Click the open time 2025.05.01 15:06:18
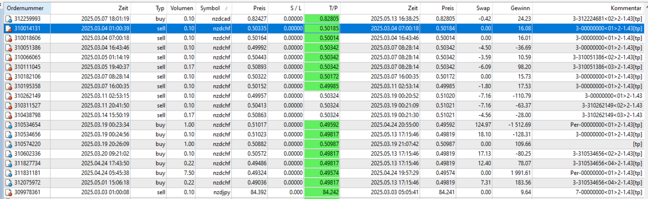The width and height of the screenshot is (648, 199). click(105, 182)
